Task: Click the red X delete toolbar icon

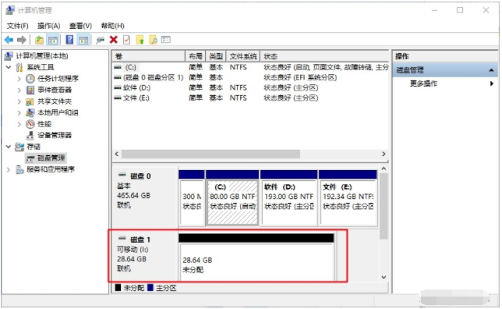Action: click(113, 40)
